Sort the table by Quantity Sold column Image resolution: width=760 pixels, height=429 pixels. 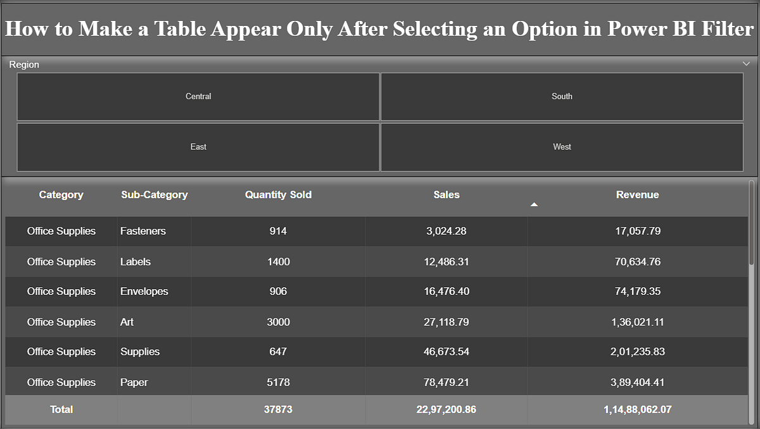278,195
